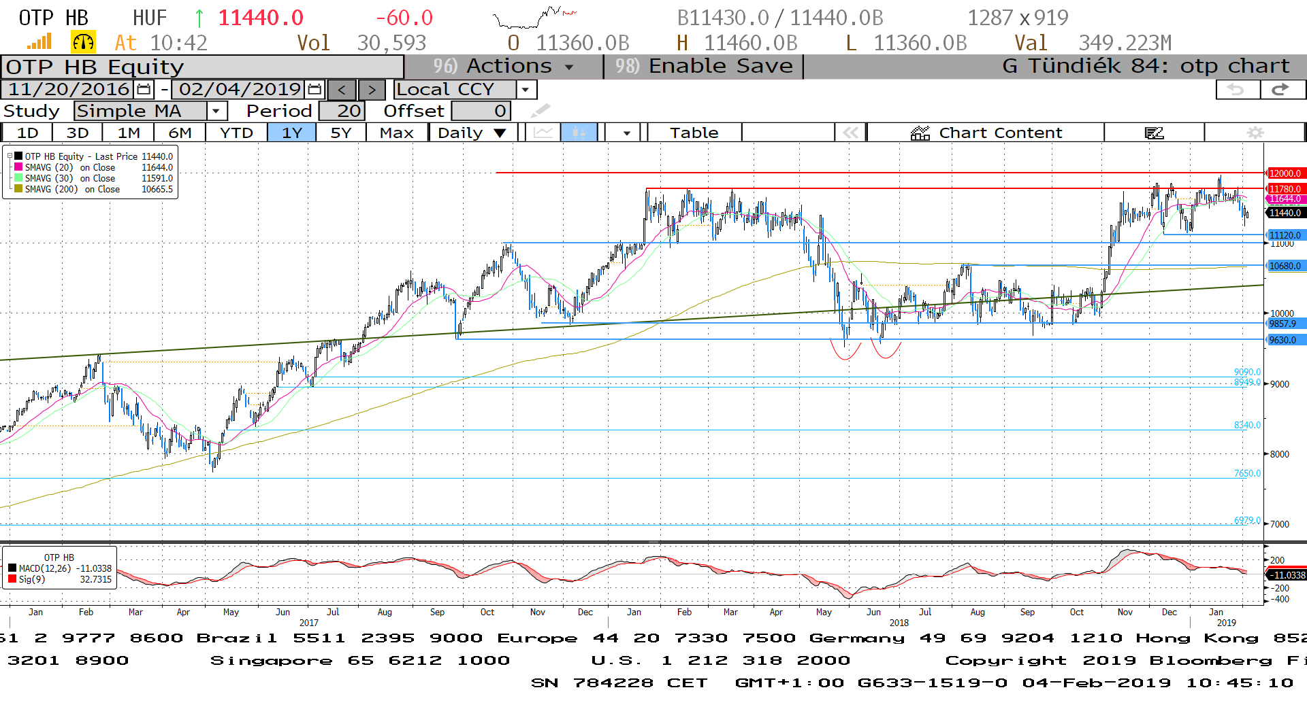Click the 11440.0 last price label
Viewport: 1307px width, 707px height.
1285,213
